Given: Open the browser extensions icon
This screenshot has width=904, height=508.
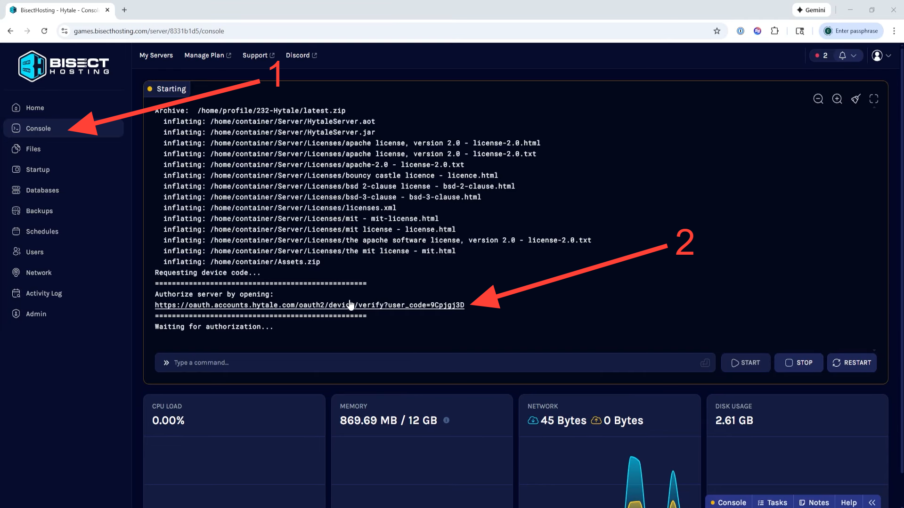Looking at the screenshot, I should [774, 31].
